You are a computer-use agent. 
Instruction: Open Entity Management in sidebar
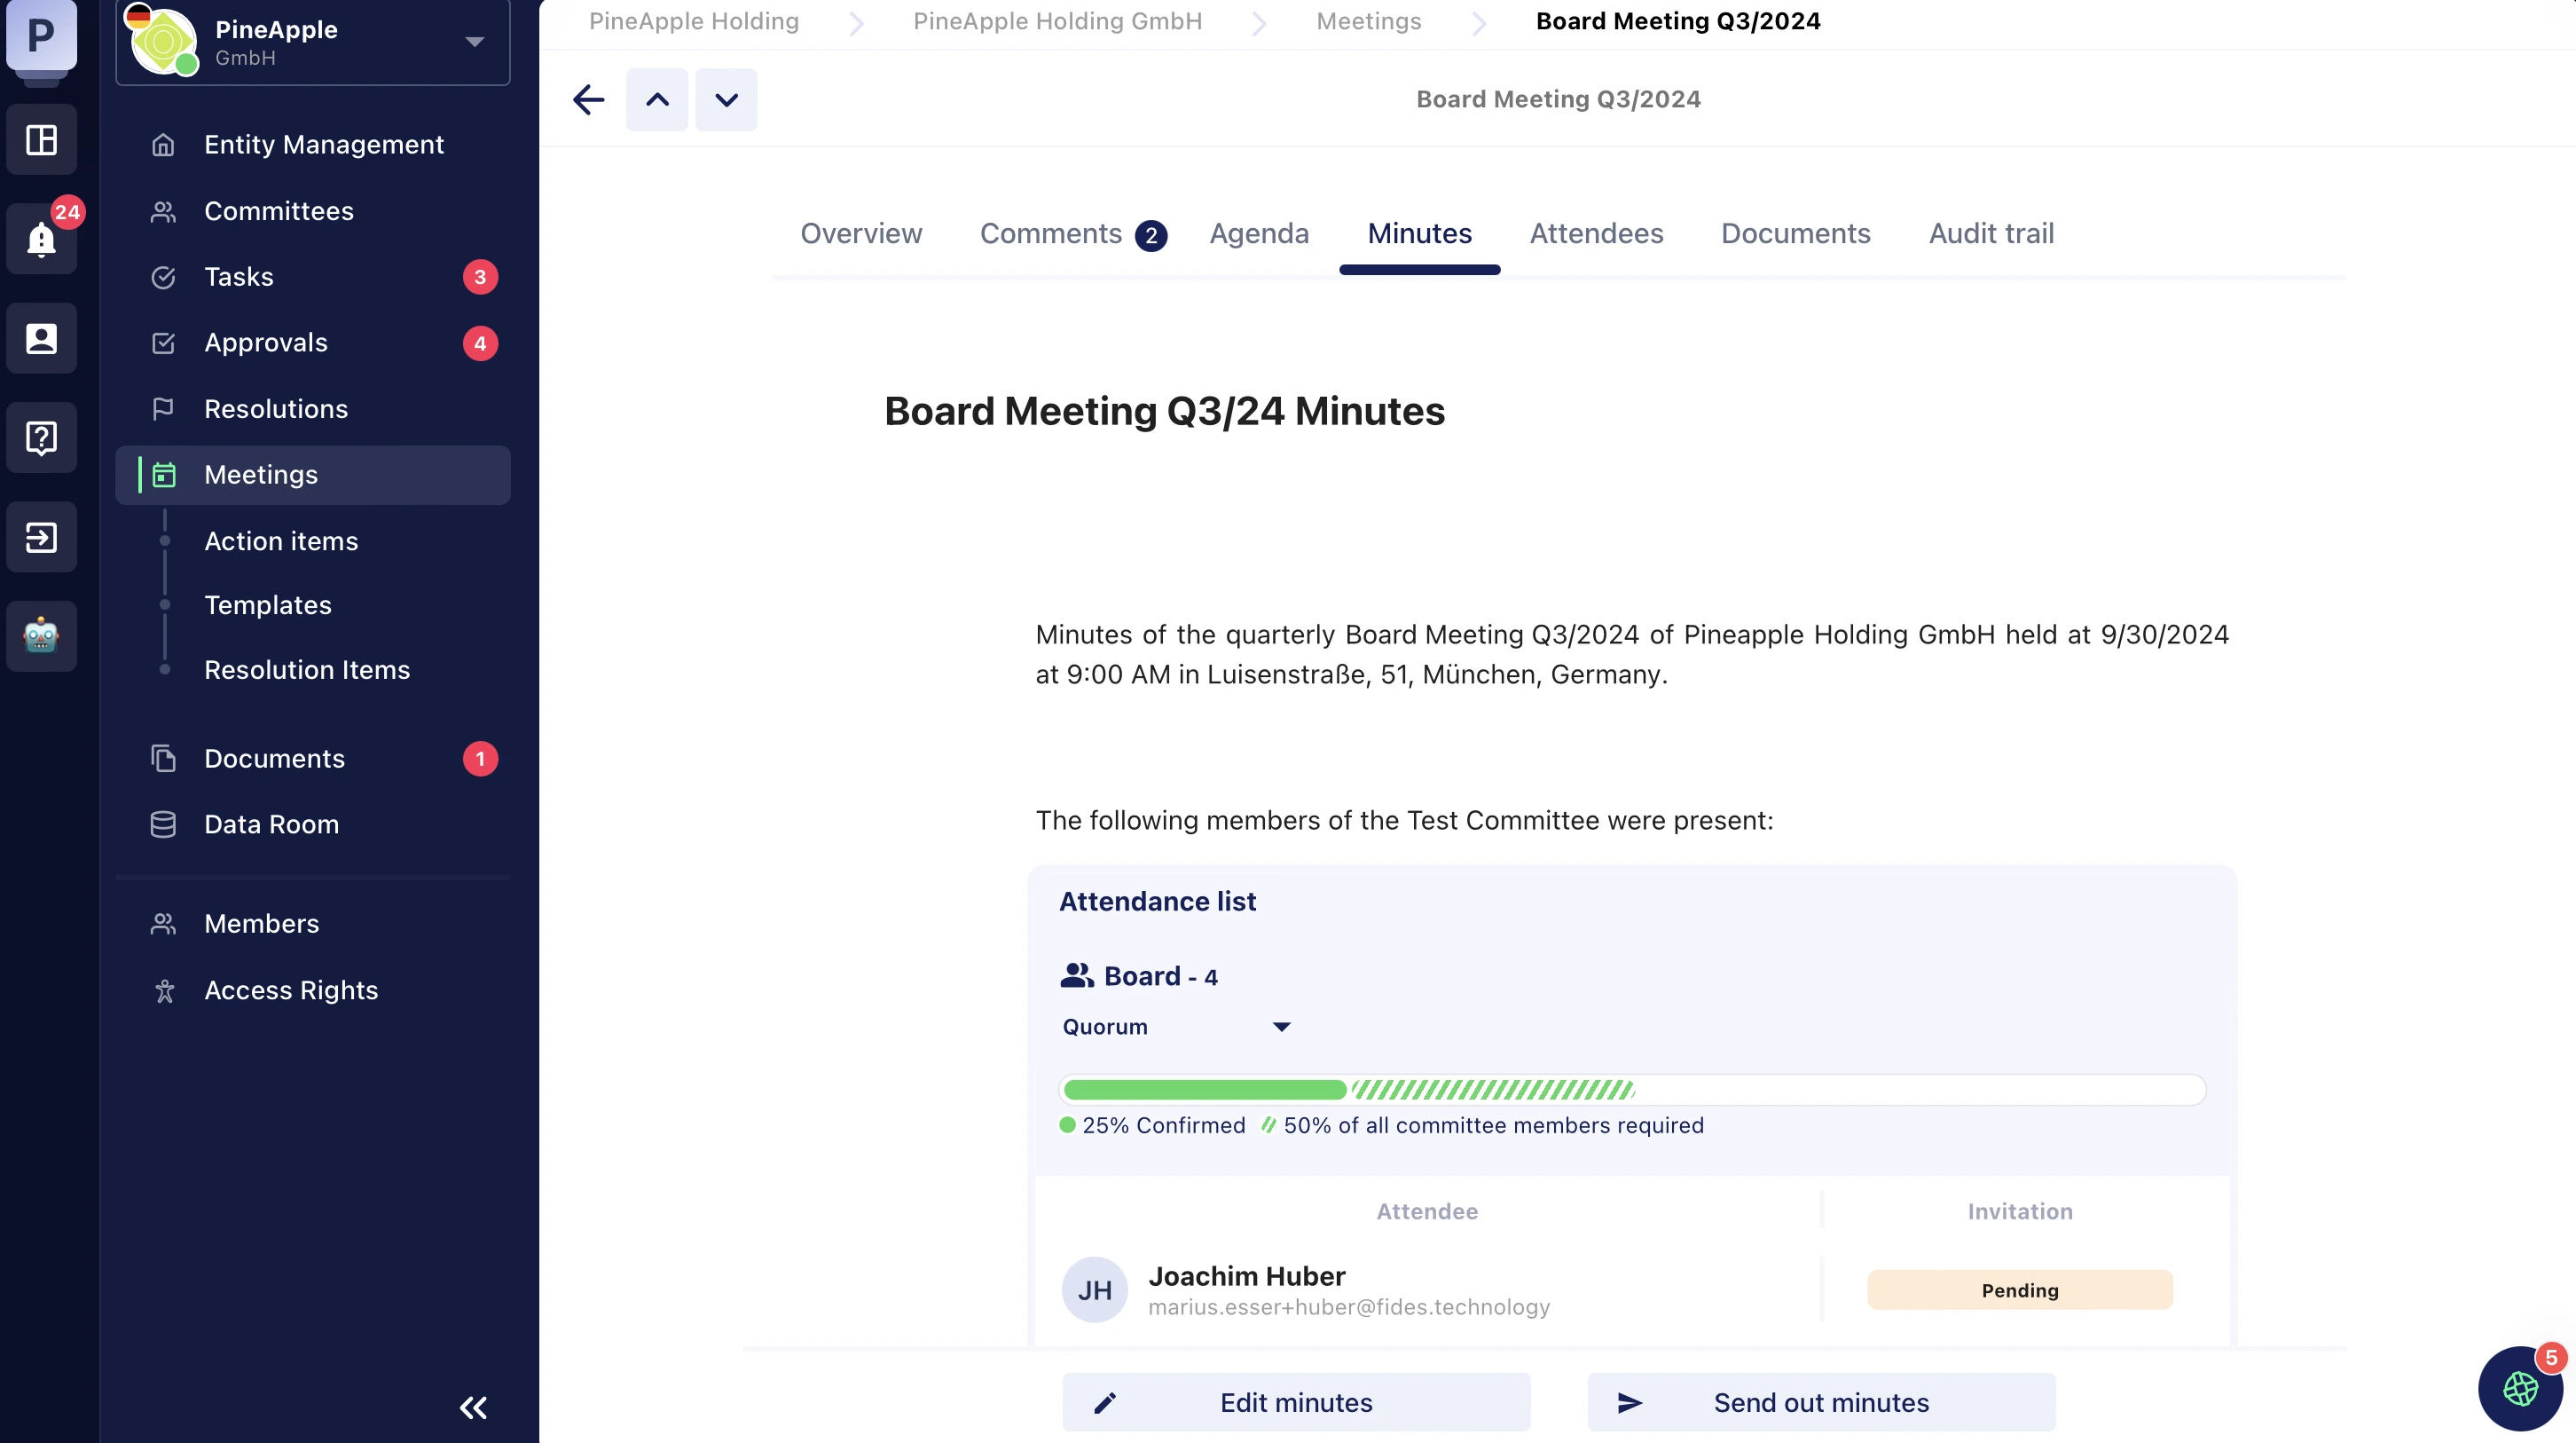313,146
